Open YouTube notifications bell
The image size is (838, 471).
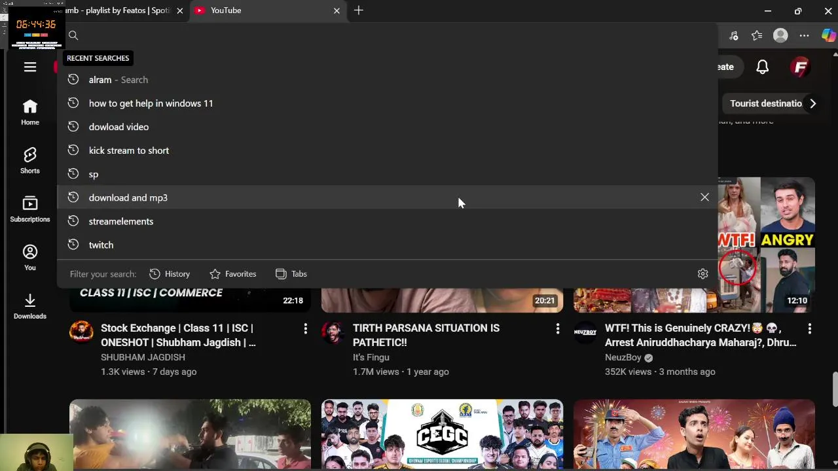pyautogui.click(x=763, y=67)
